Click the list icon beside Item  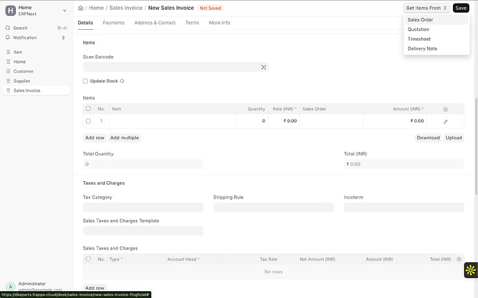[8, 52]
